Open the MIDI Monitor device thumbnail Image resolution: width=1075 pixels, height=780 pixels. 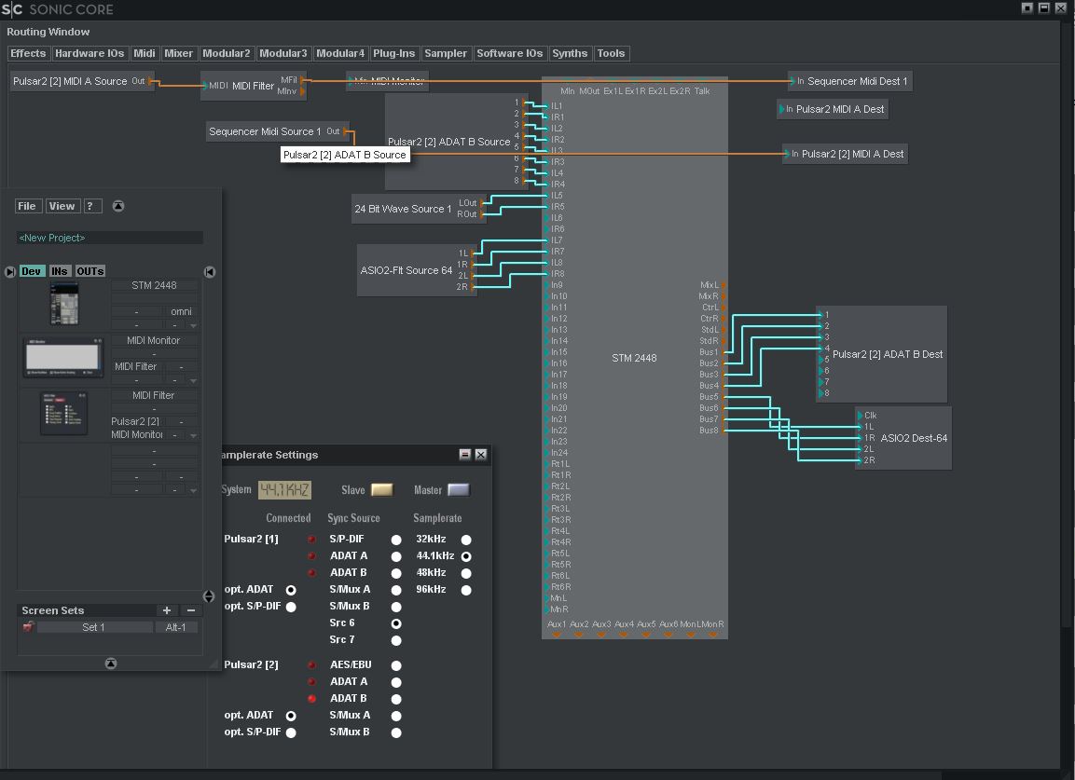click(x=63, y=358)
